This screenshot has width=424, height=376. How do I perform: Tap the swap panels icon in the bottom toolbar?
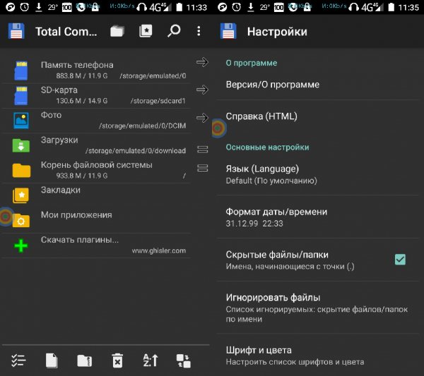click(x=183, y=361)
